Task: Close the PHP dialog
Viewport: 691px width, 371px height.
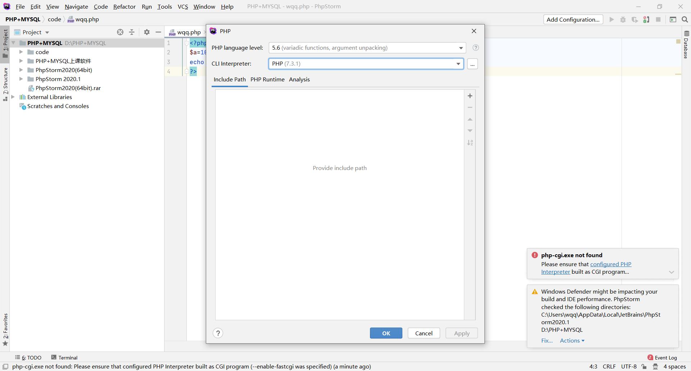Action: point(474,31)
